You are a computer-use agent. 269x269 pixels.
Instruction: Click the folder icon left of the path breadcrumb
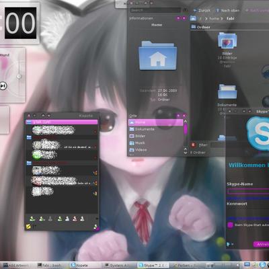(193, 18)
